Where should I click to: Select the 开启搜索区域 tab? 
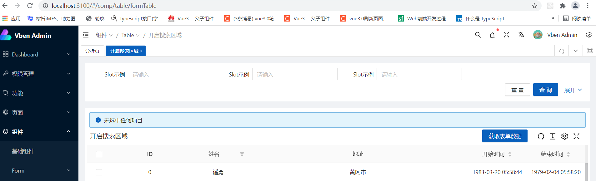[x=124, y=51]
